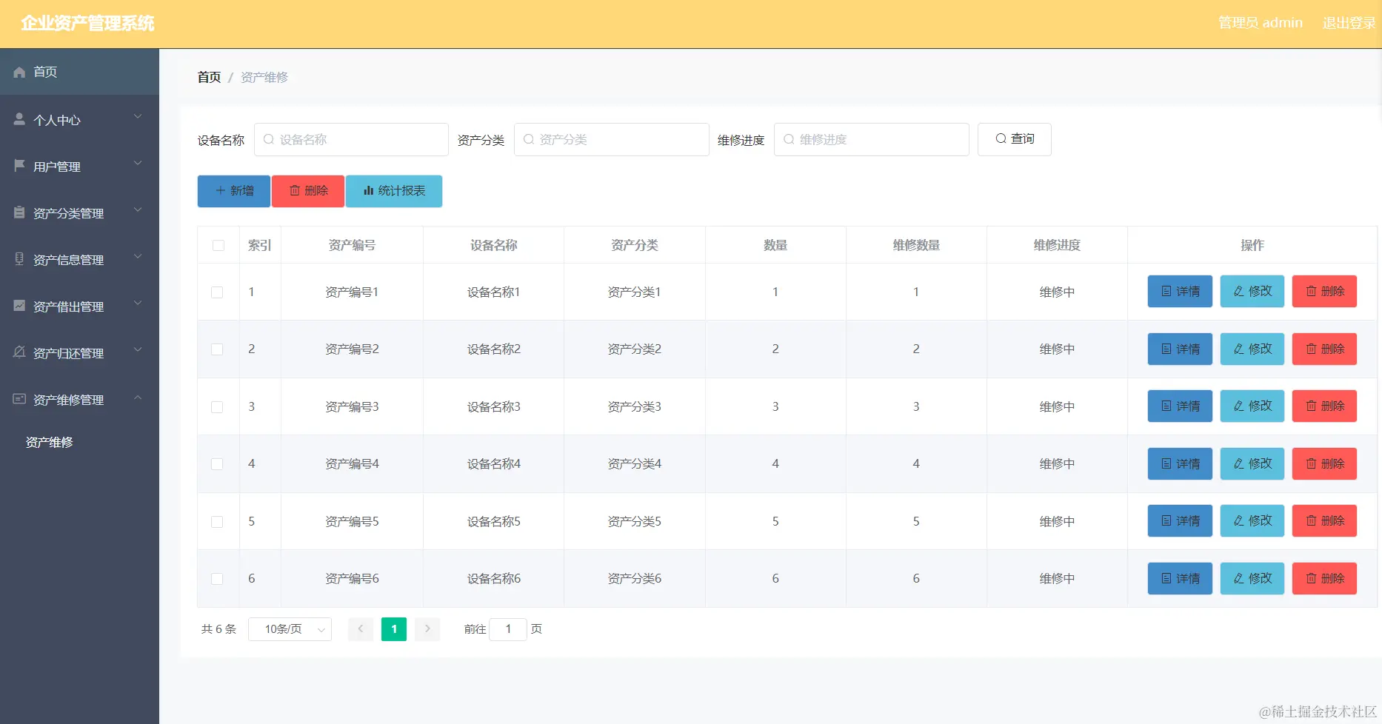Viewport: 1382px width, 724px height.
Task: Click the icon beside 资产维修管理
Action: point(19,398)
